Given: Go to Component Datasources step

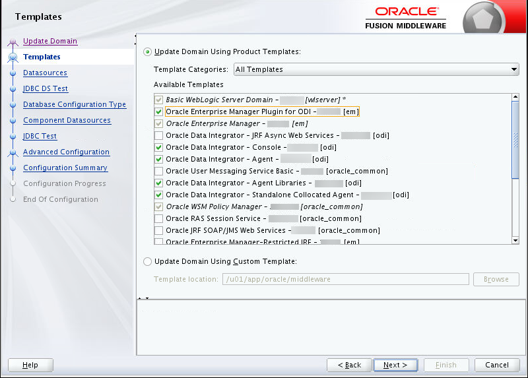Looking at the screenshot, I should coord(67,120).
